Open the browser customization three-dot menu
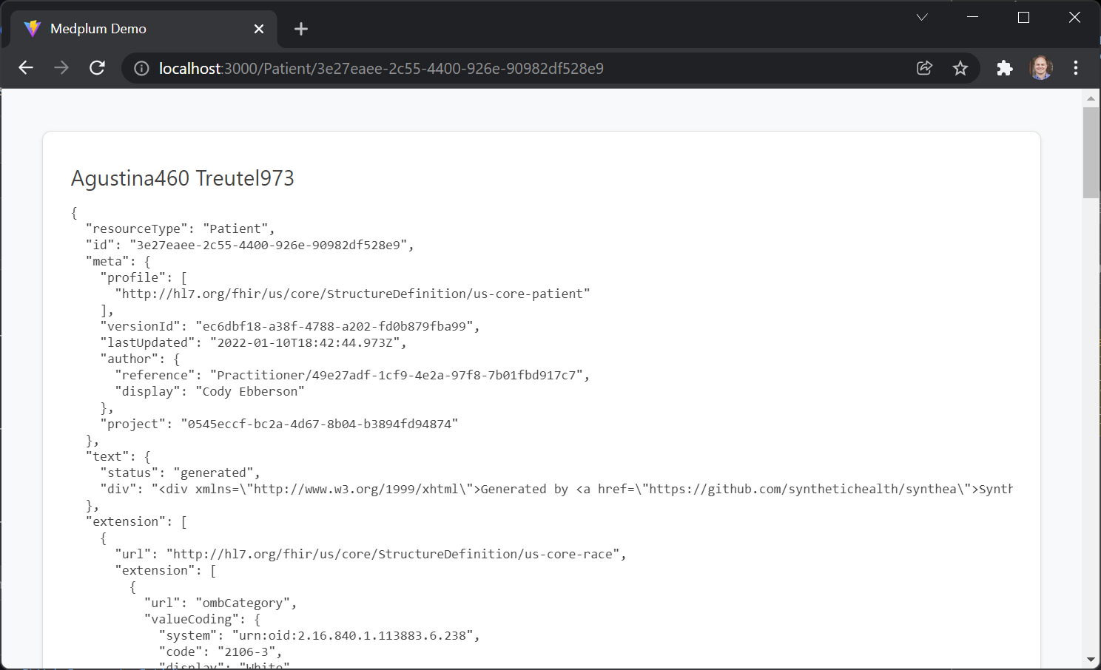This screenshot has height=670, width=1101. click(x=1075, y=67)
